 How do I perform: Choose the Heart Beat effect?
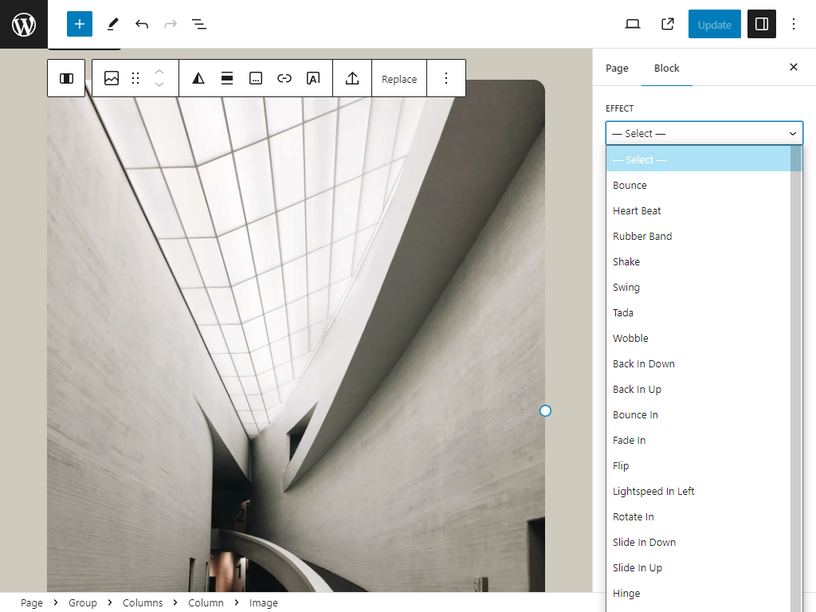click(x=698, y=210)
